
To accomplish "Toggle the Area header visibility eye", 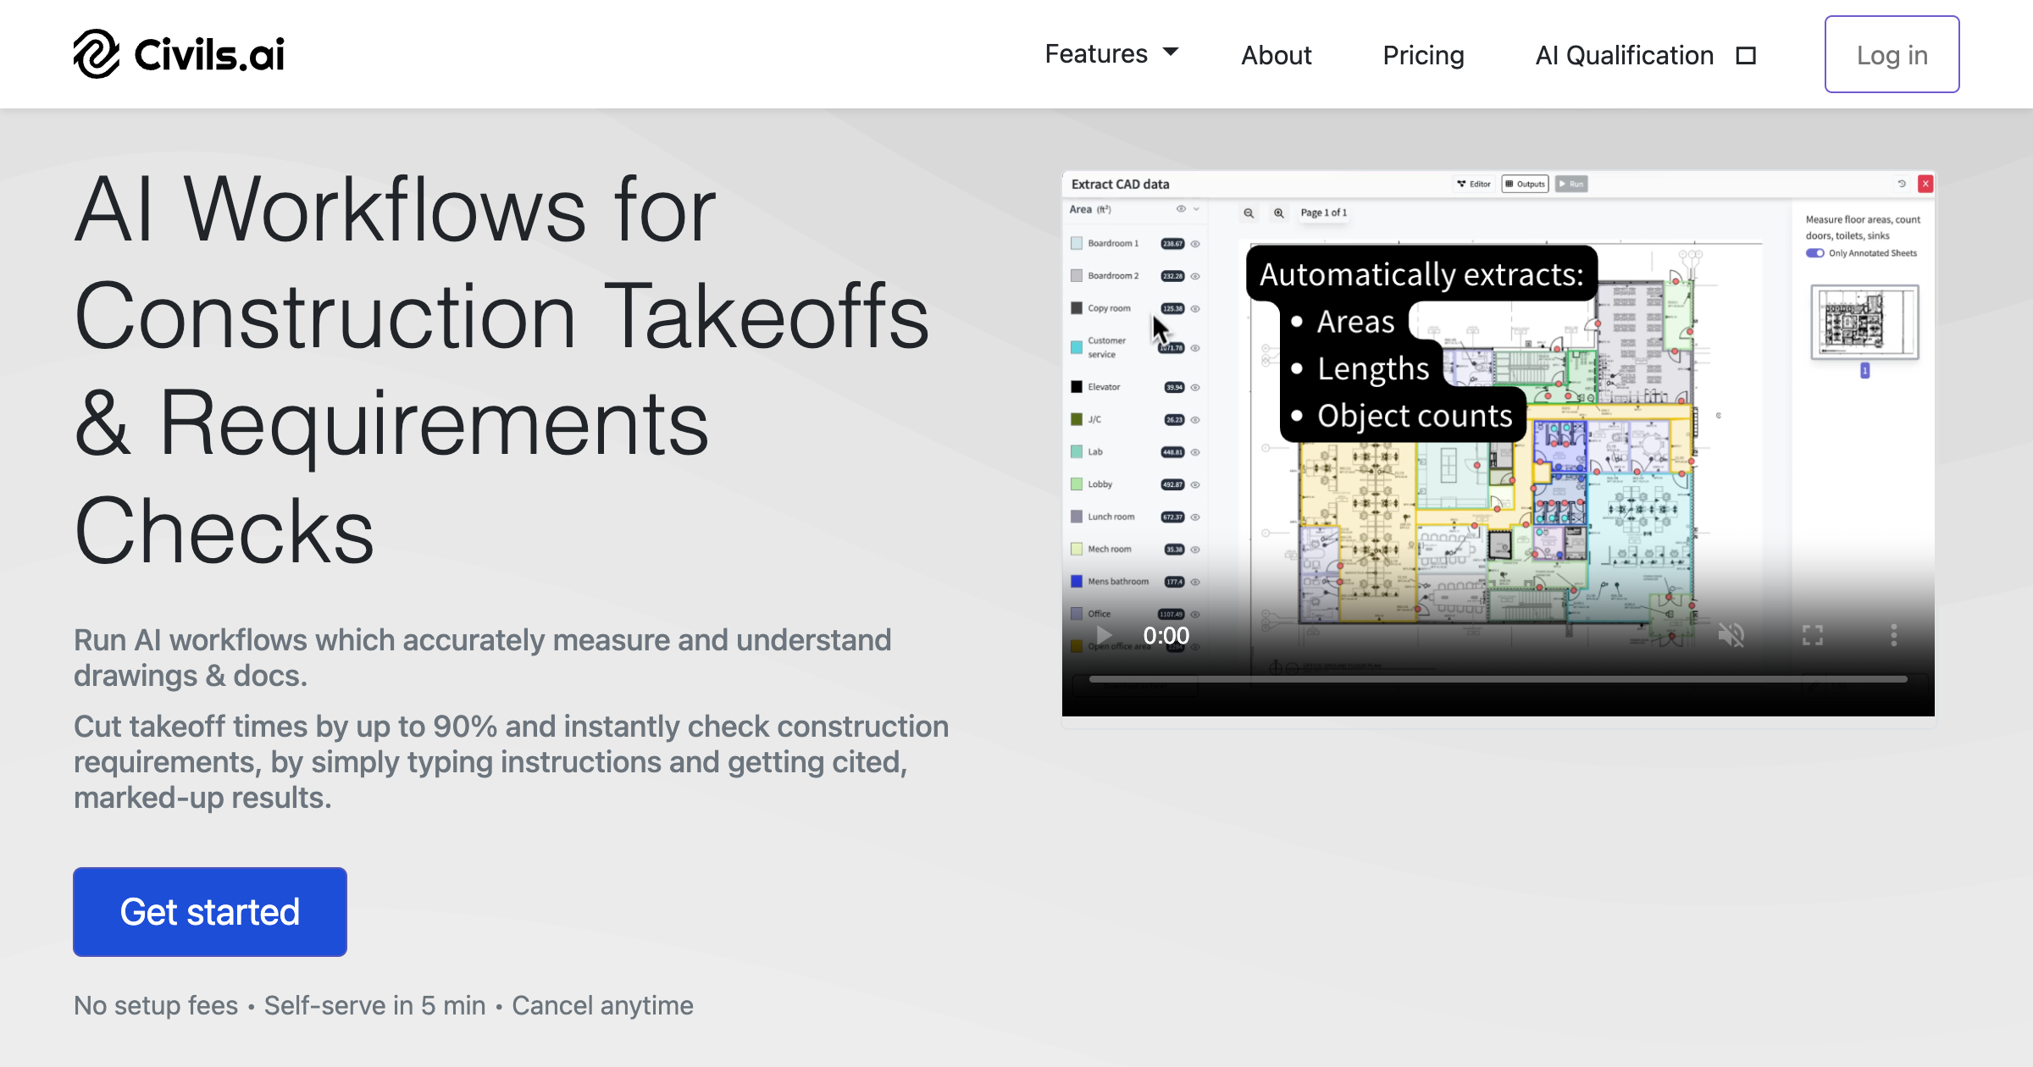I will click(x=1181, y=209).
